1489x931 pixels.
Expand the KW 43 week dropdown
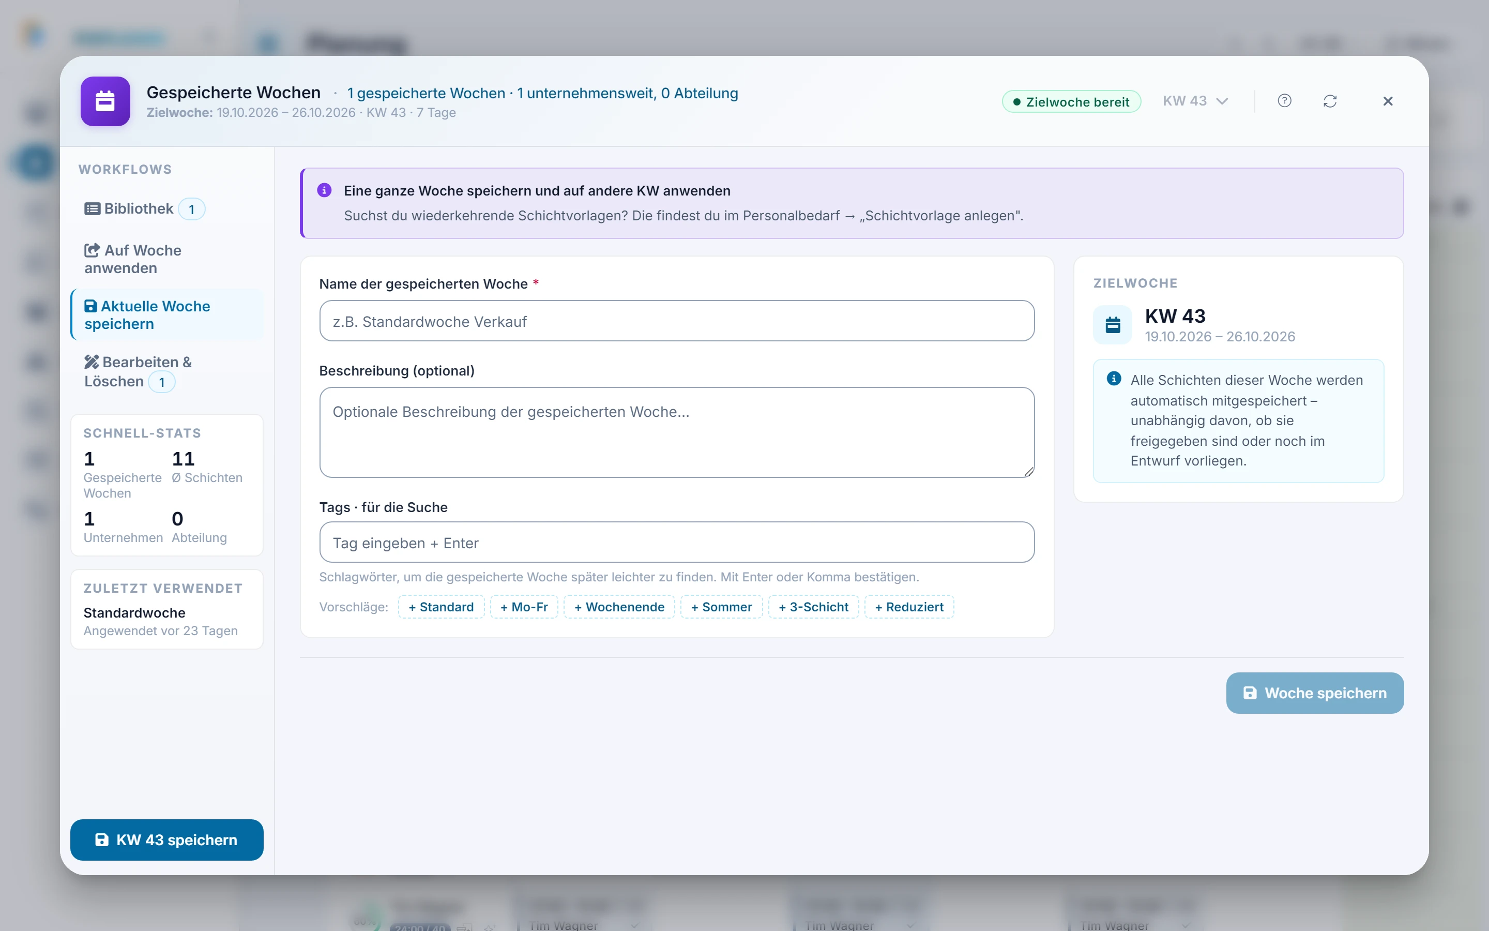pyautogui.click(x=1195, y=101)
